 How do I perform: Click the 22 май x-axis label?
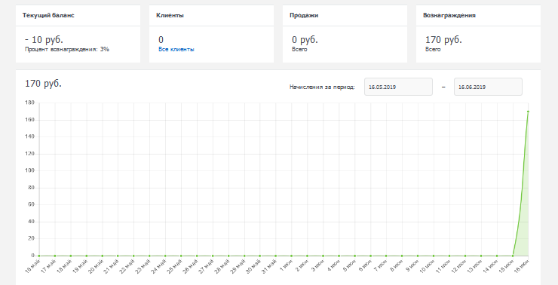pos(127,266)
